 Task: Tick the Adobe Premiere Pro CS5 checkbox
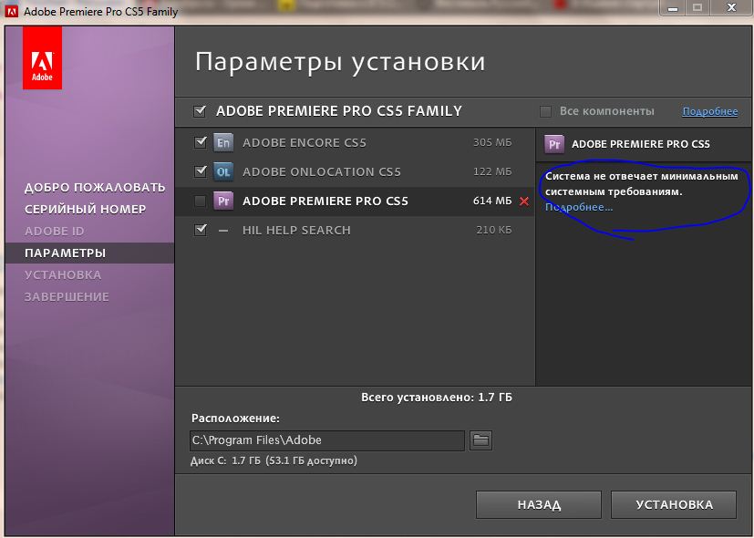(200, 201)
